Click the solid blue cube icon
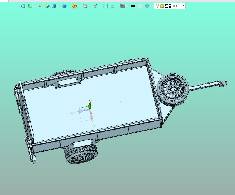 [x=54, y=6]
